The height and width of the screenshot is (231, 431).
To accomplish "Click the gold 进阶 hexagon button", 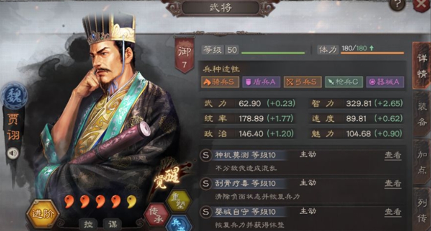I will pos(42,214).
